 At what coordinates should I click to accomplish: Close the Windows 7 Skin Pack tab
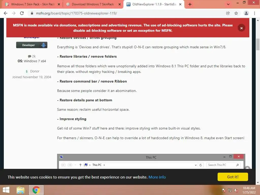point(59,5)
